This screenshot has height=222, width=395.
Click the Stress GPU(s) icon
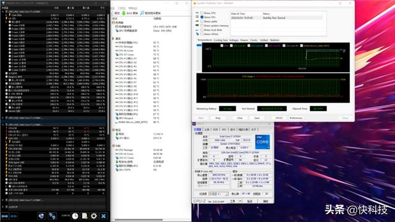pyautogui.click(x=197, y=34)
